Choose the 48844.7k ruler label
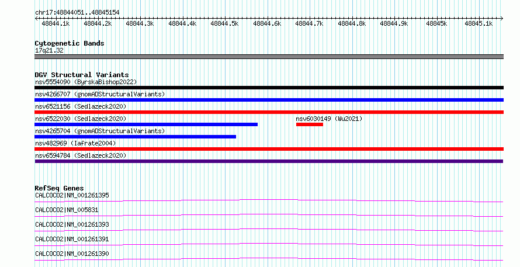Image resolution: width=520 pixels, height=267 pixels. click(309, 24)
